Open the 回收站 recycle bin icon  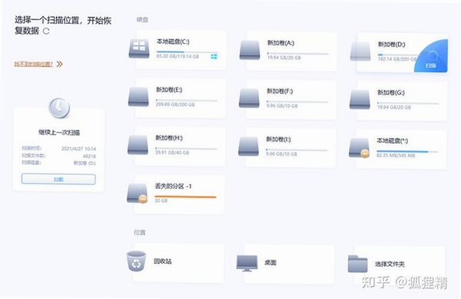[x=137, y=261]
